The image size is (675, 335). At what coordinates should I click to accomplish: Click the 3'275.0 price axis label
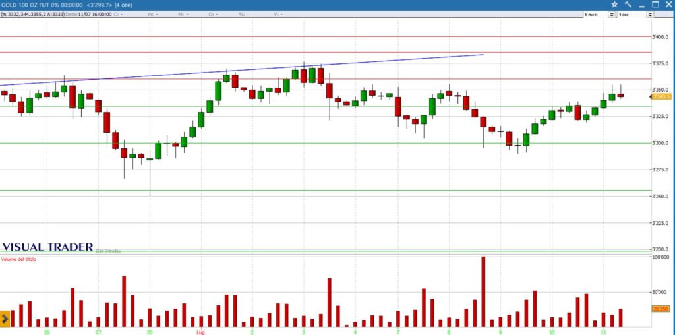click(660, 169)
